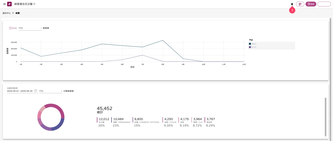Click the inner panel vertical scrollbar
The height and width of the screenshot is (141, 333).
tap(326, 117)
